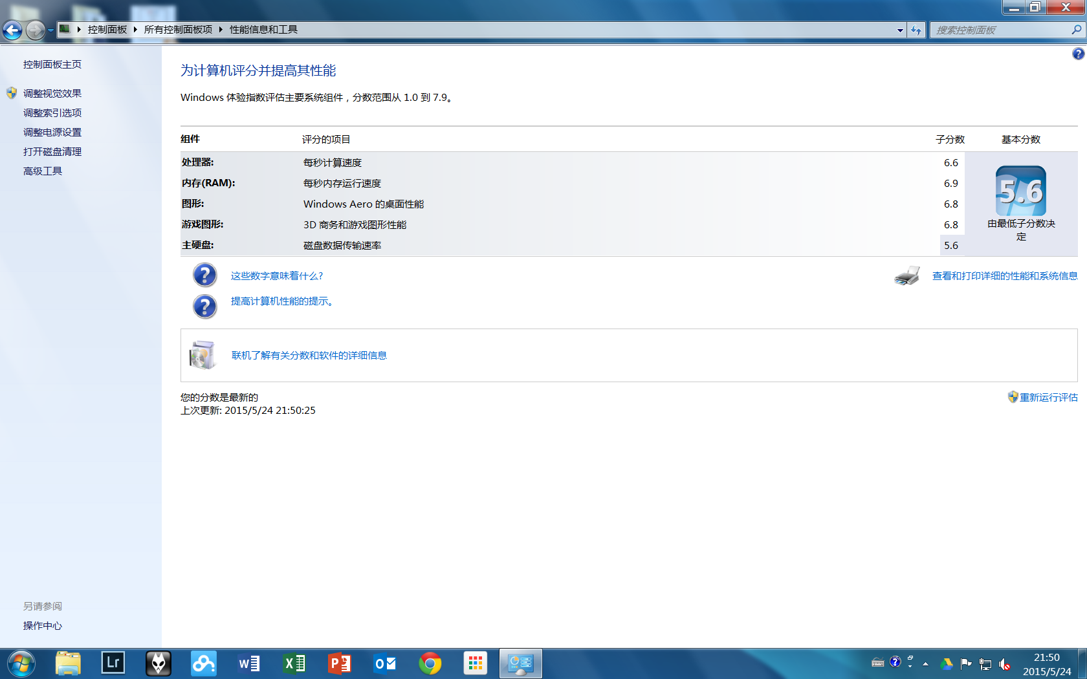
Task: Click the refresh button beside address bar
Action: tap(916, 30)
